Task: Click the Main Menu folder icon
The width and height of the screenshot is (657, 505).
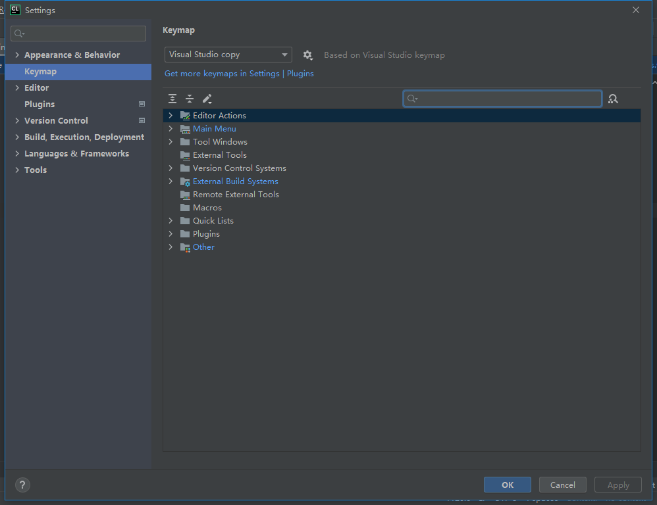Action: (185, 129)
